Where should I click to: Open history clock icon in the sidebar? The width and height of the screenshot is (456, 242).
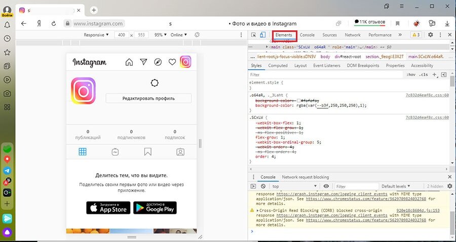[x=7, y=38]
